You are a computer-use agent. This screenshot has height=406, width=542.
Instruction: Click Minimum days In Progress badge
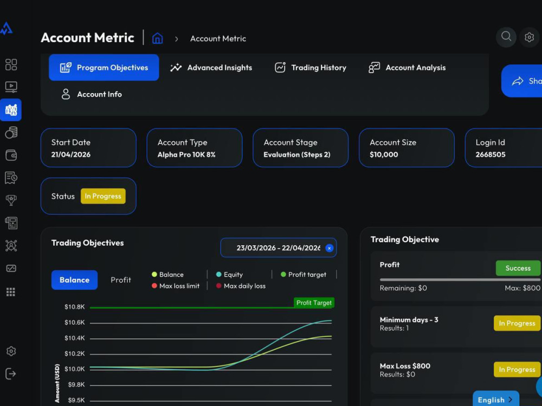pos(517,324)
